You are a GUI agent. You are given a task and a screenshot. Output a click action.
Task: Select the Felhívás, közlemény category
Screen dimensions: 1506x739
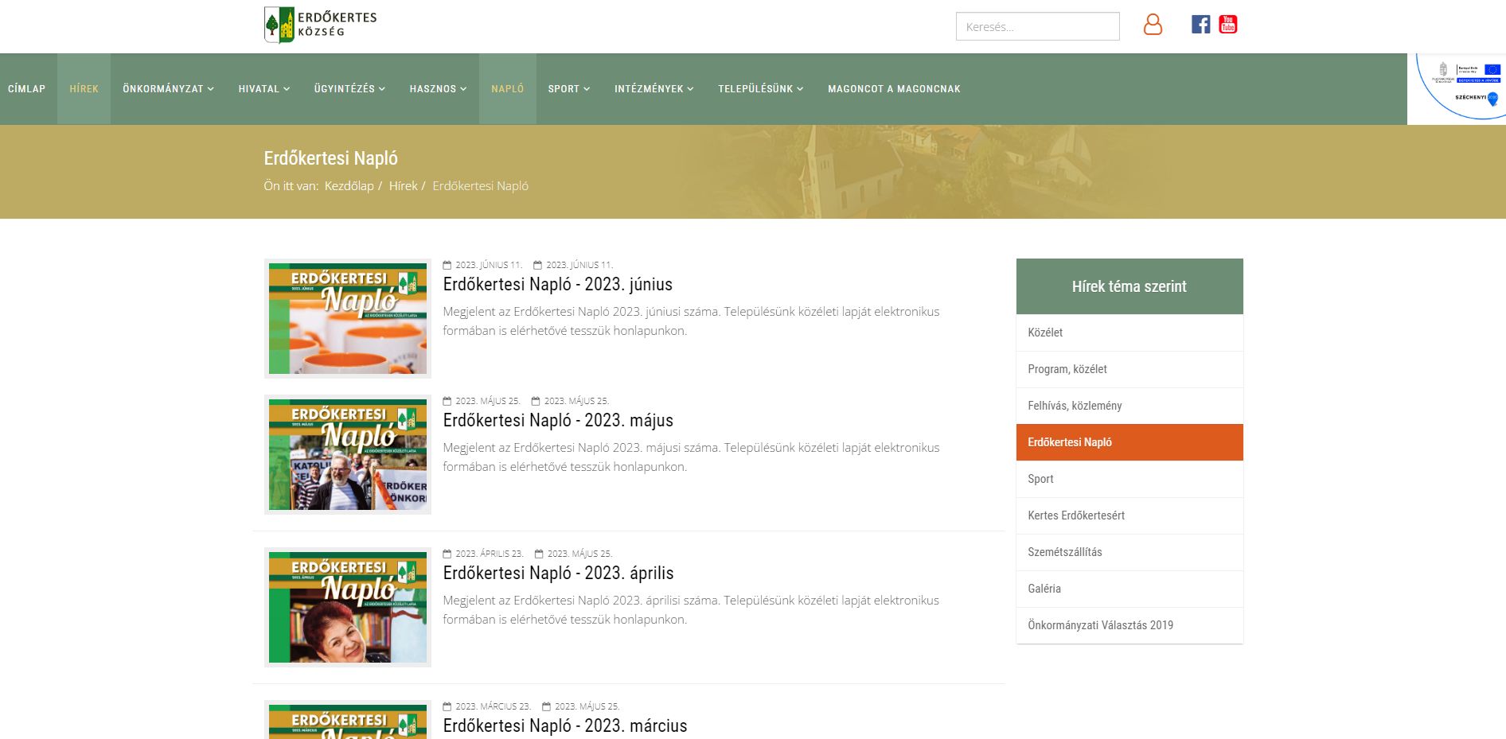(1129, 406)
